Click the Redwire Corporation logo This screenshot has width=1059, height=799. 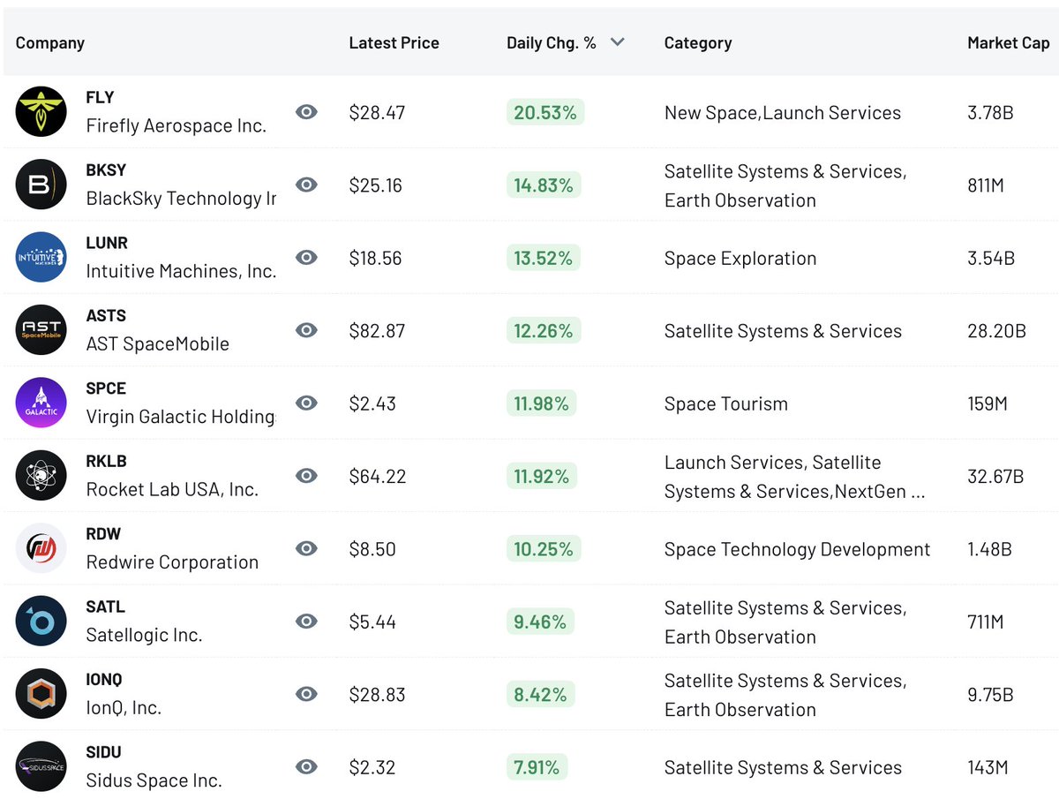pos(41,548)
